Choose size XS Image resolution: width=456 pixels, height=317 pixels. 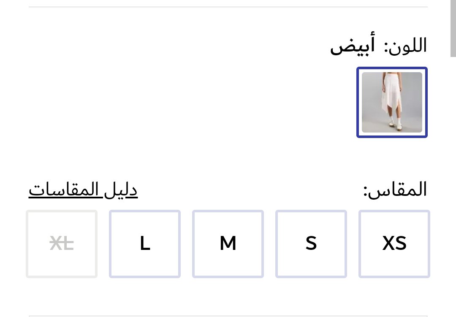(394, 244)
